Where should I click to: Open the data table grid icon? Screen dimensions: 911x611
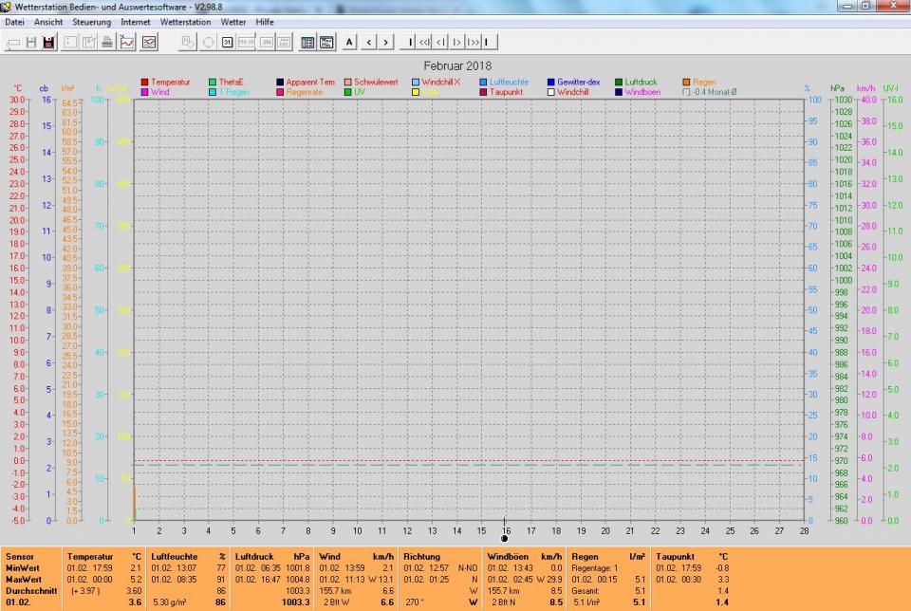[x=307, y=42]
